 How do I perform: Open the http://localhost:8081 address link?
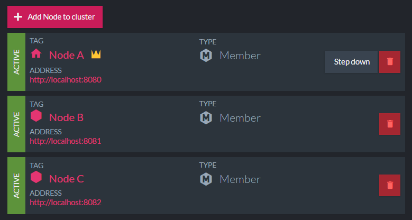click(66, 141)
